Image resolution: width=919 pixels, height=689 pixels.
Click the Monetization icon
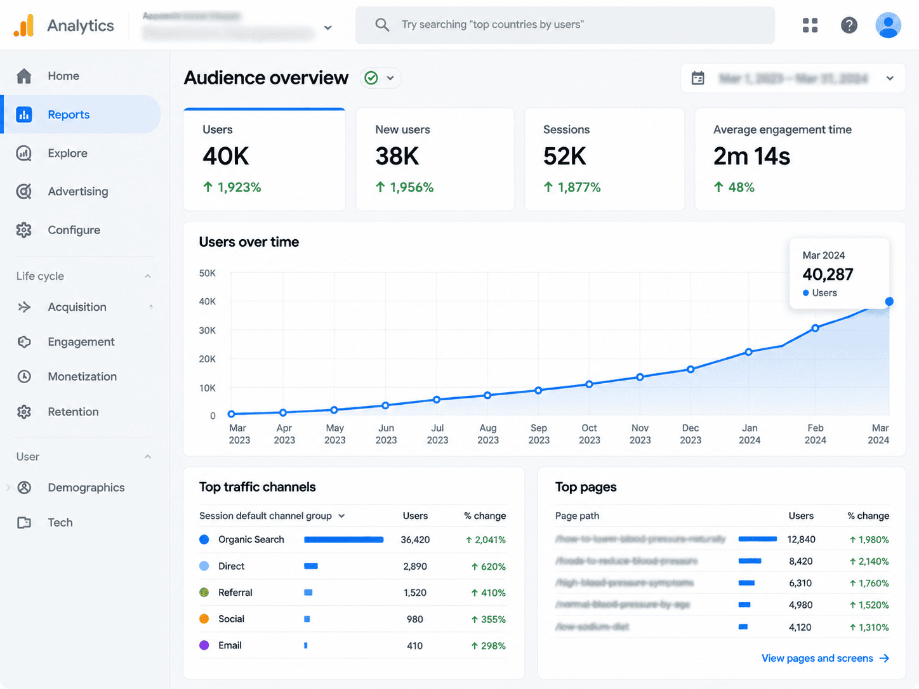tap(24, 377)
